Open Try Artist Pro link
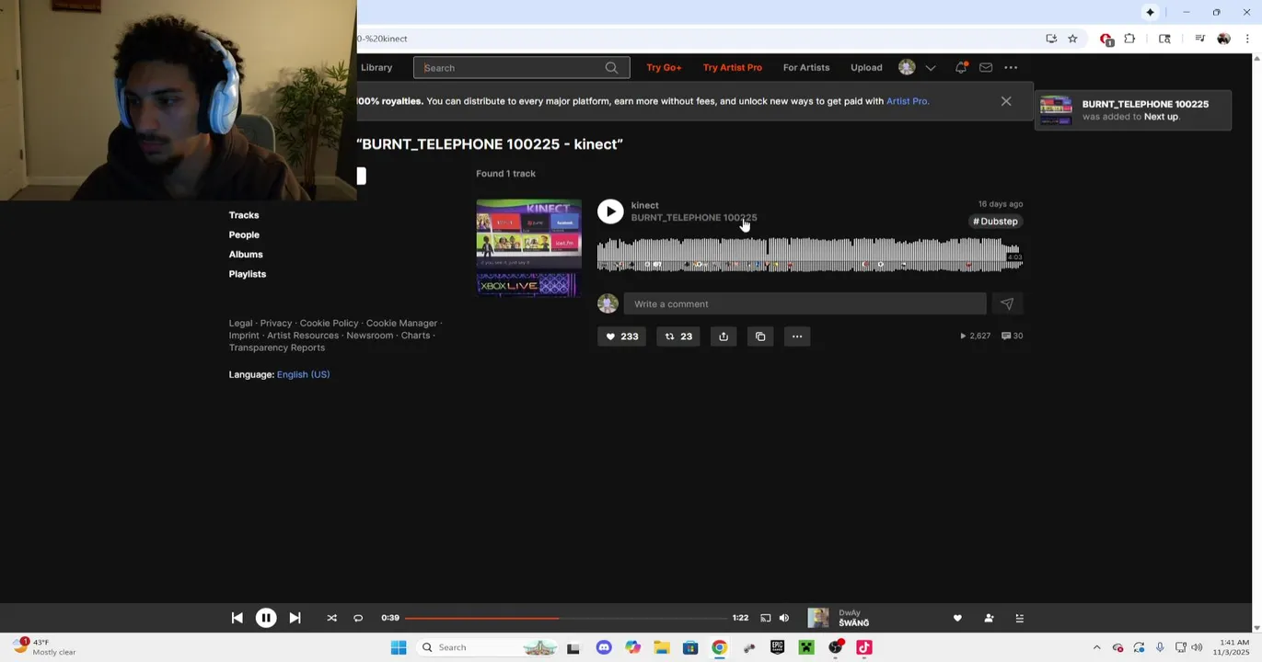Screen dimensions: 1262x662 click(732, 67)
